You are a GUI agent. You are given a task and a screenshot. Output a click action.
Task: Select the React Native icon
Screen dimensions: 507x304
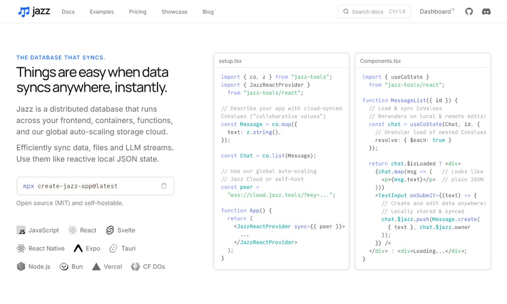(x=21, y=248)
